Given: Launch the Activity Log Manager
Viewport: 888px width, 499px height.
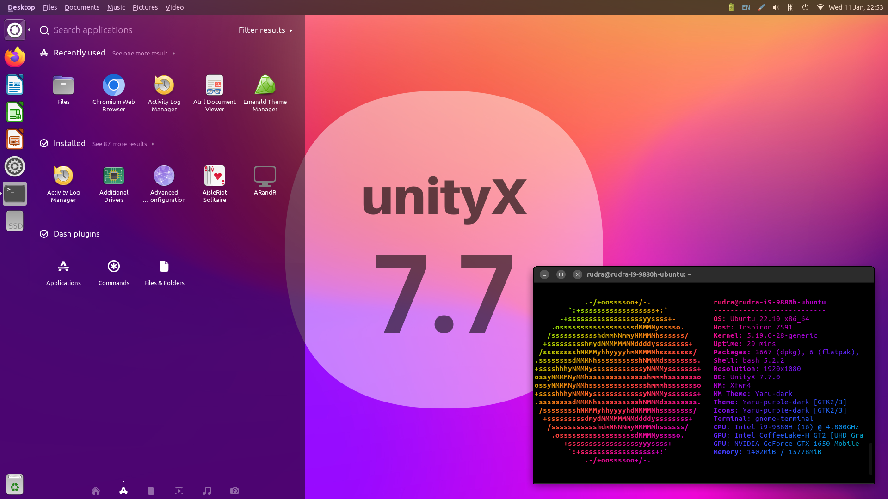Looking at the screenshot, I should click(x=164, y=90).
